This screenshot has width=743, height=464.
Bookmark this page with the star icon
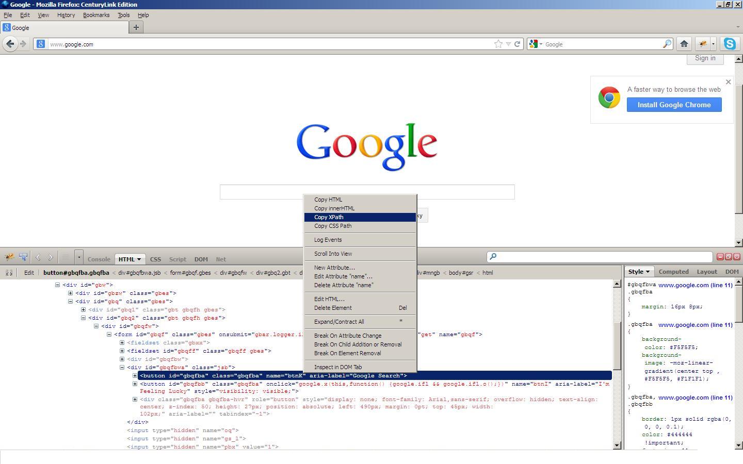(498, 44)
